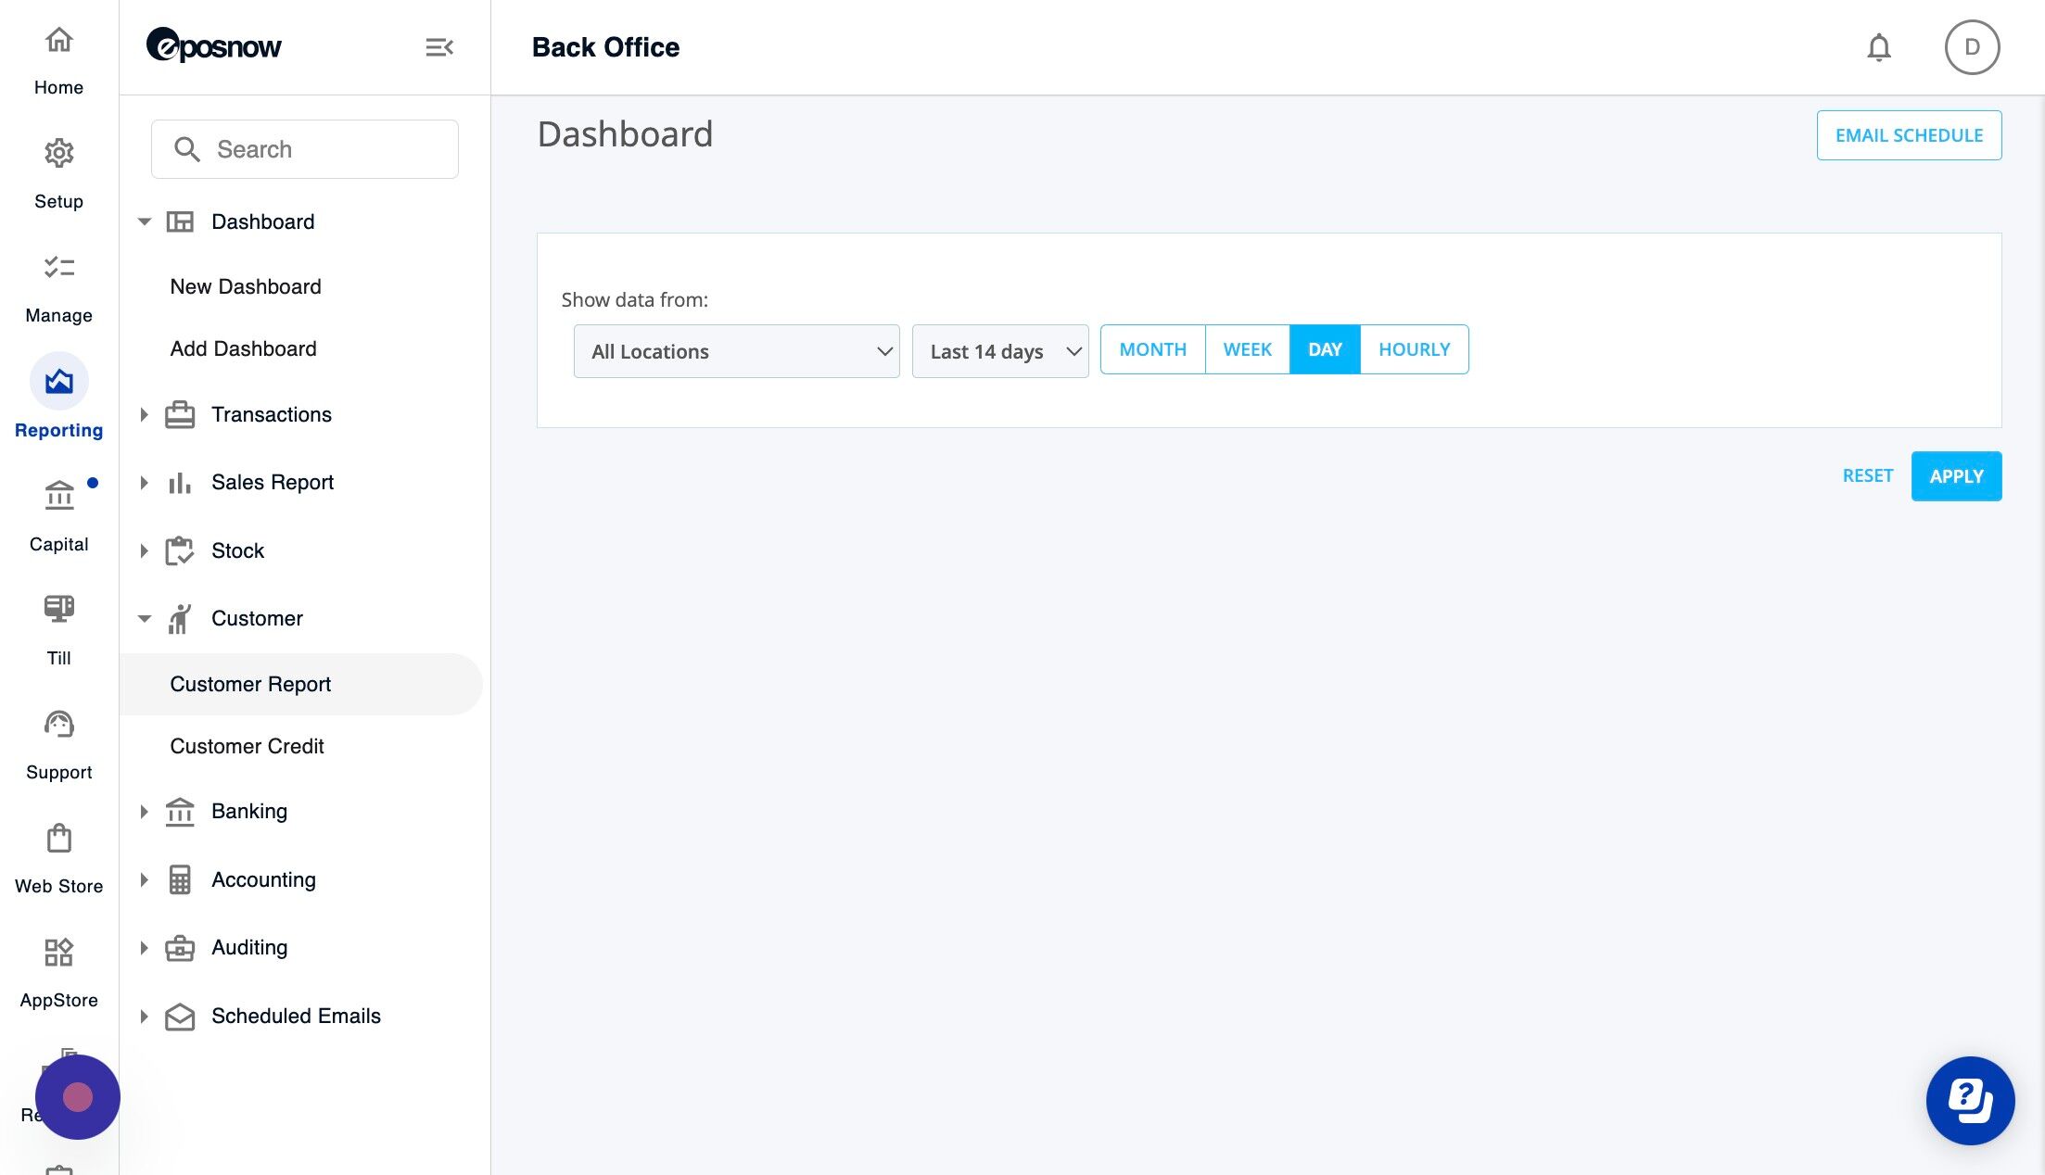Viewport: 2045px width, 1175px height.
Task: Collapse the Customer tree section
Action: pos(144,618)
